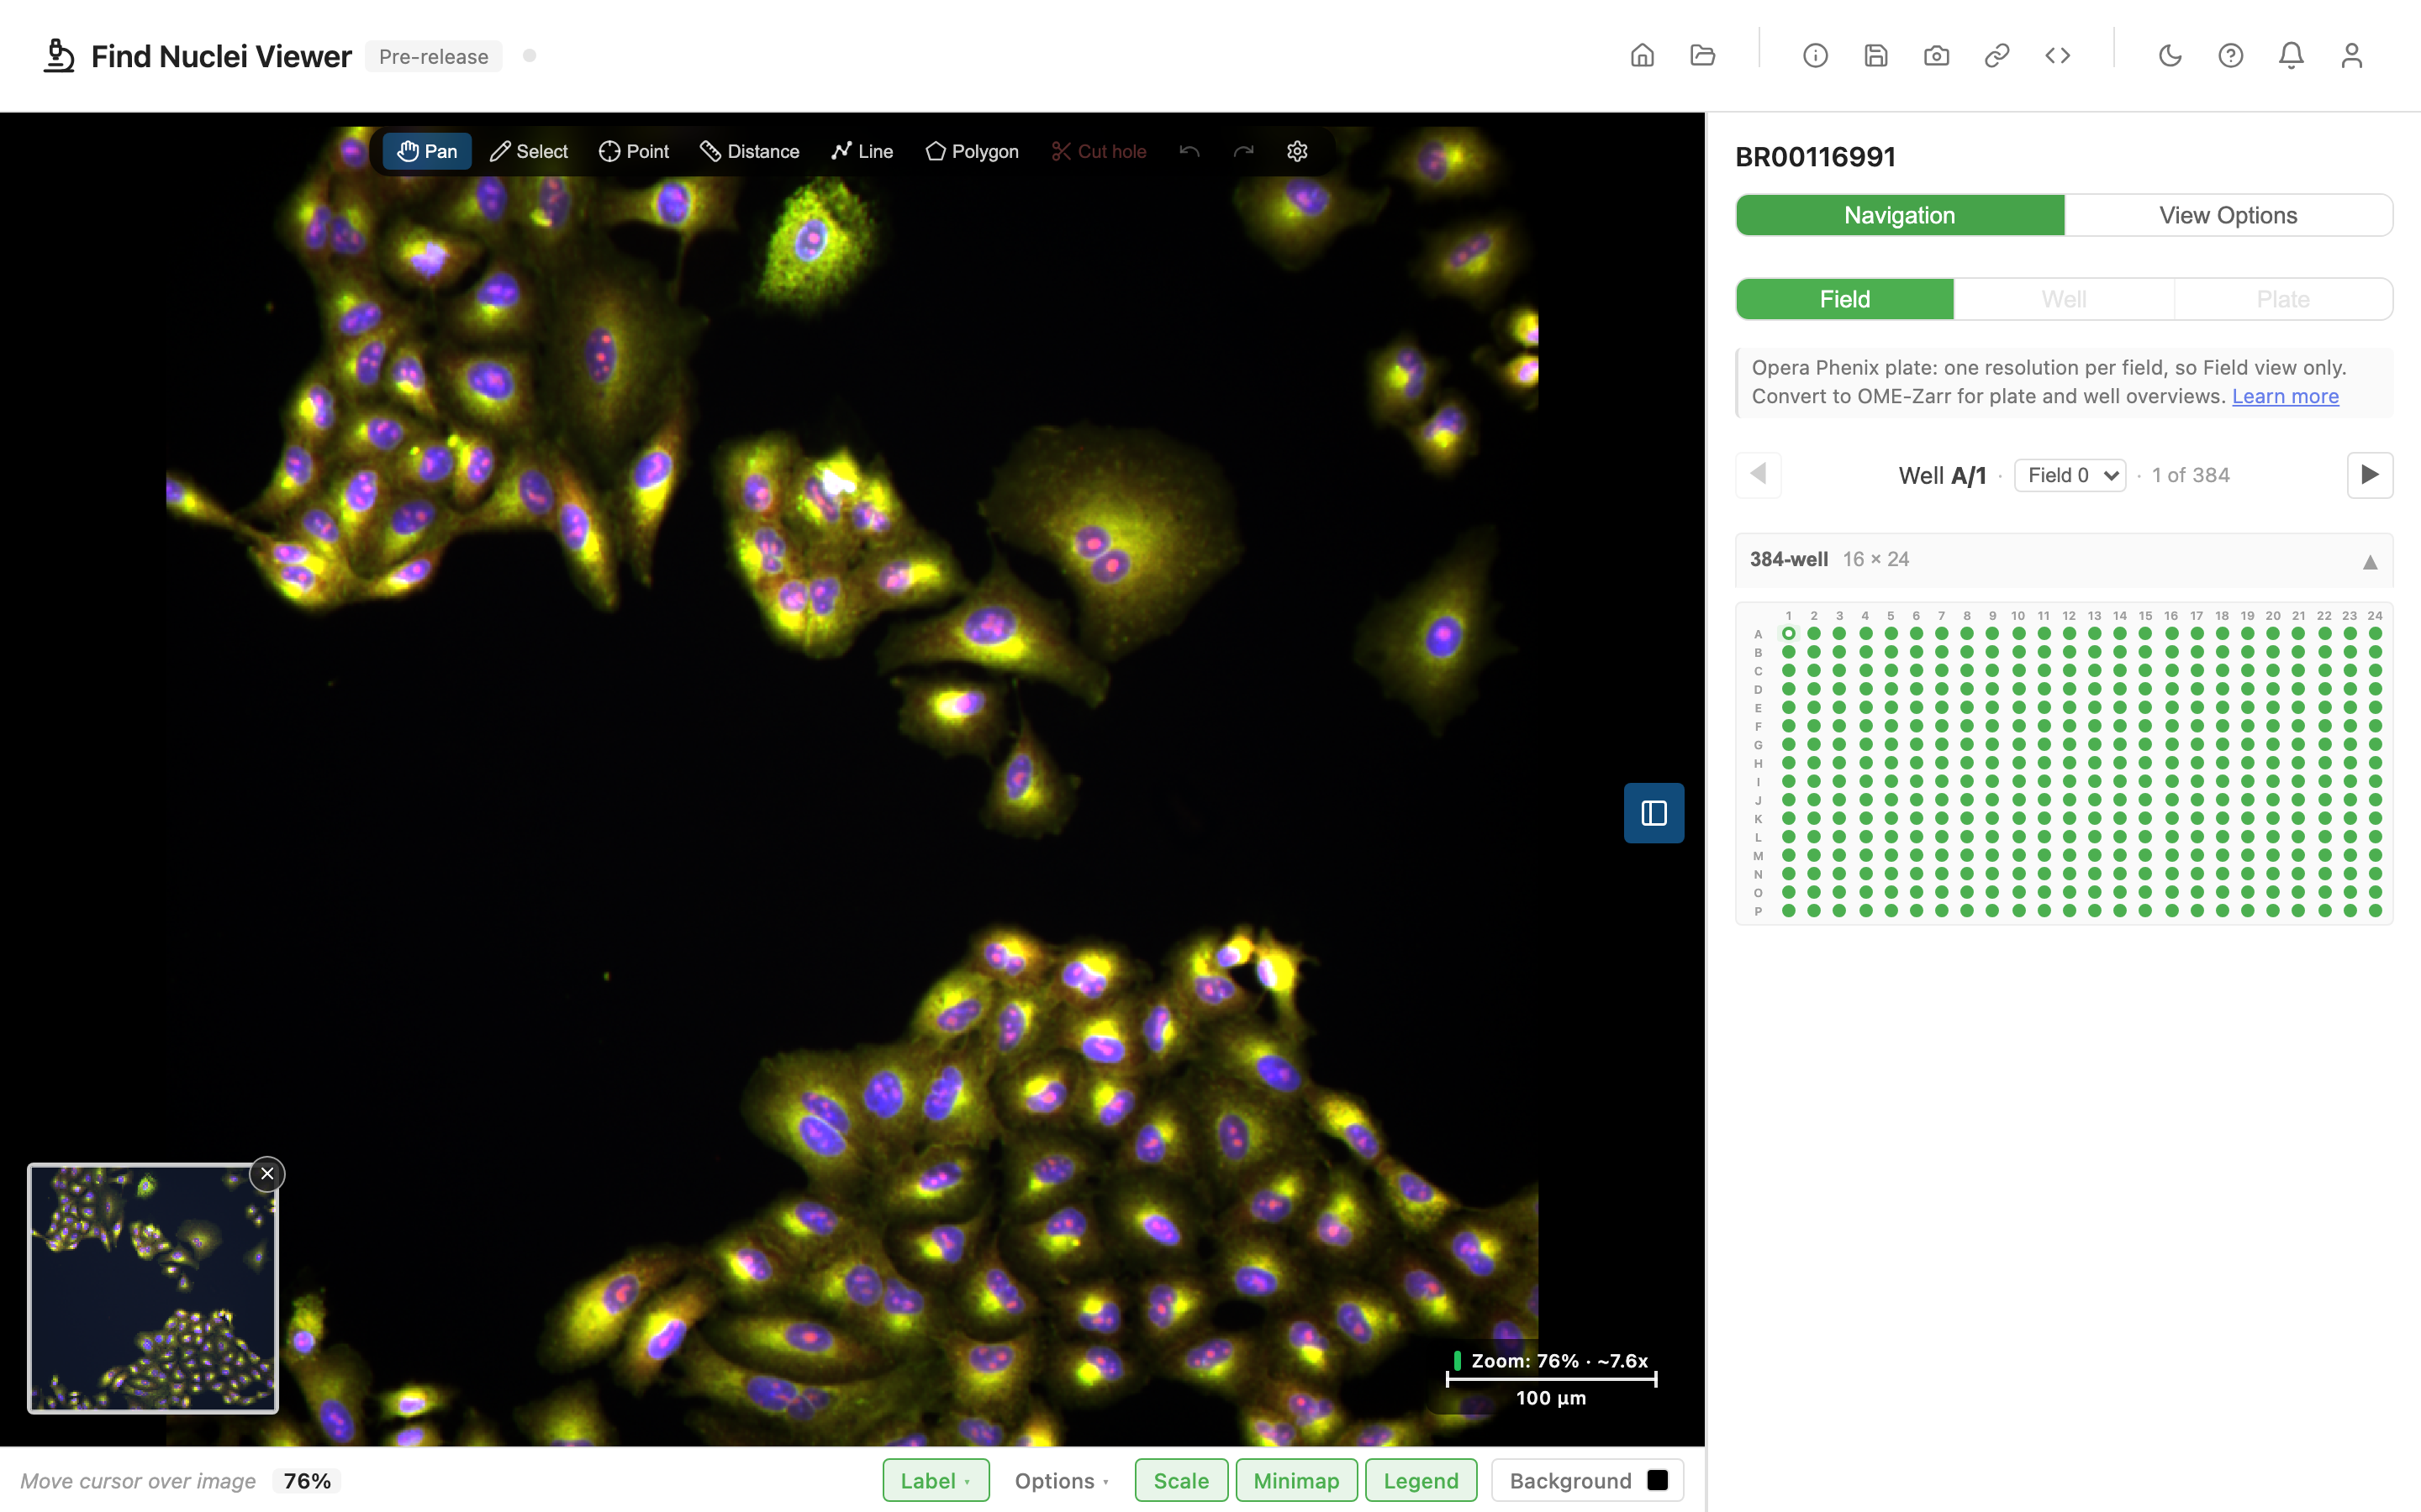2421x1512 pixels.
Task: Select the Field view tab
Action: point(1845,299)
